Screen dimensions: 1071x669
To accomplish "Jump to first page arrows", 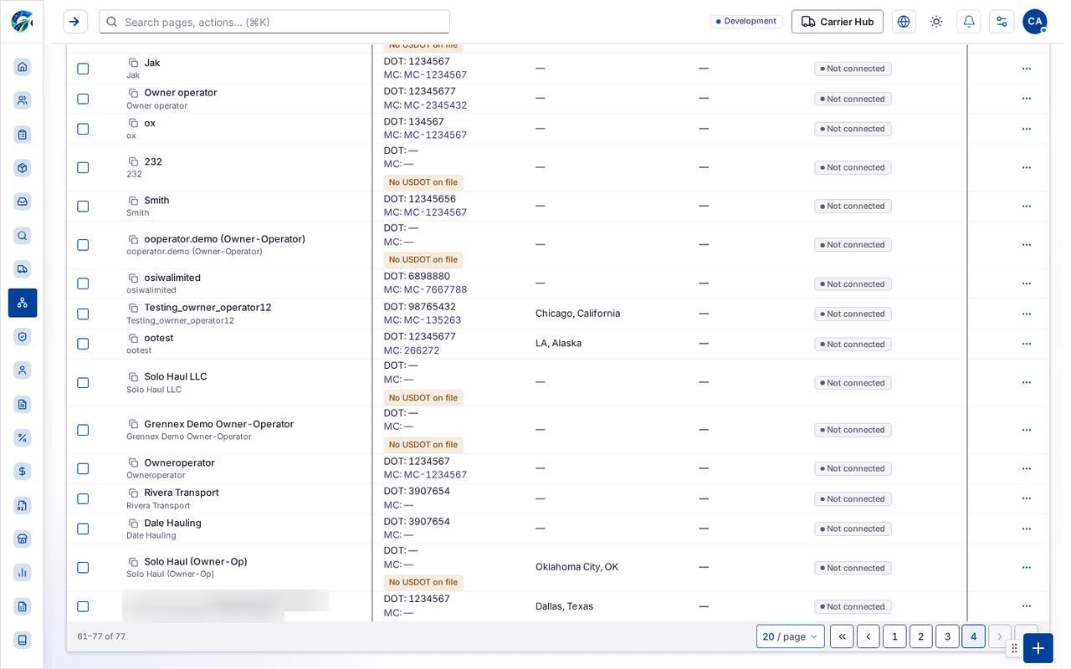I will pos(842,636).
